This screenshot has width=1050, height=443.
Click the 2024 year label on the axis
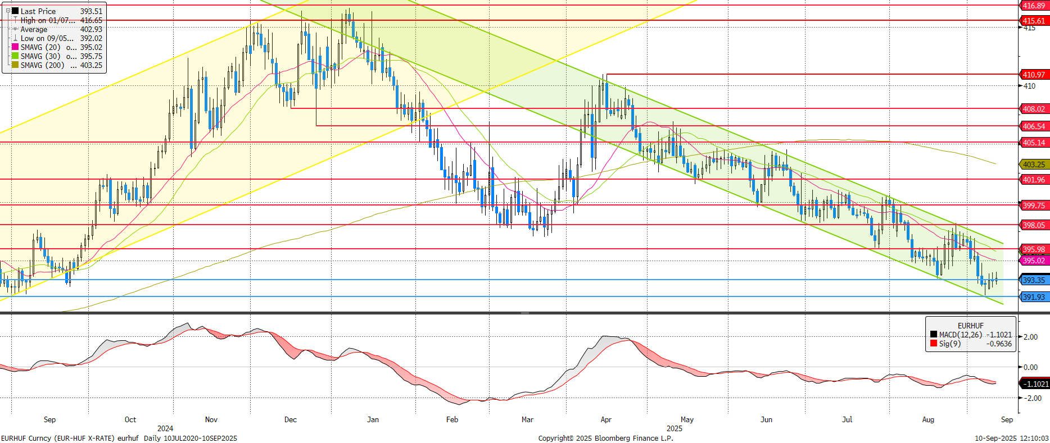point(165,428)
